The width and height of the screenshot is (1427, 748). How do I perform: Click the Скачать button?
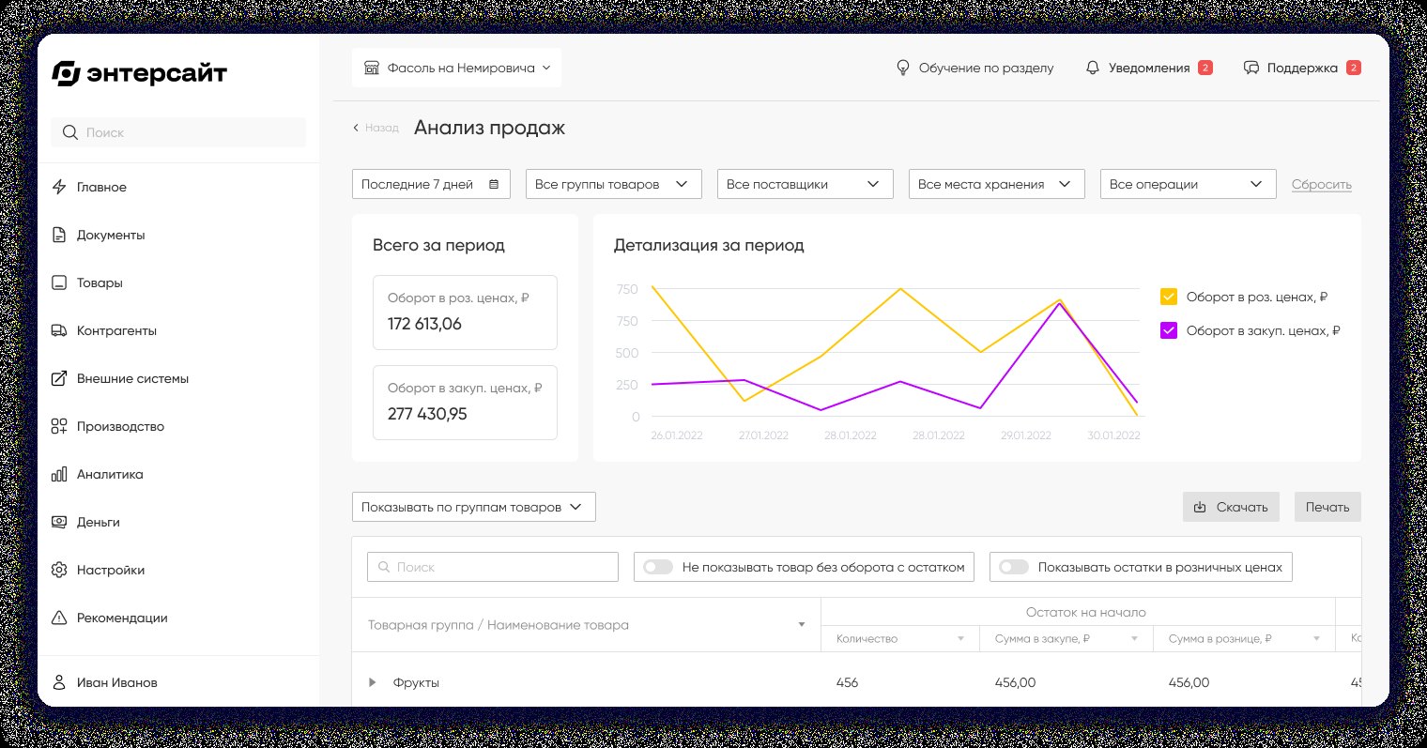pos(1231,507)
